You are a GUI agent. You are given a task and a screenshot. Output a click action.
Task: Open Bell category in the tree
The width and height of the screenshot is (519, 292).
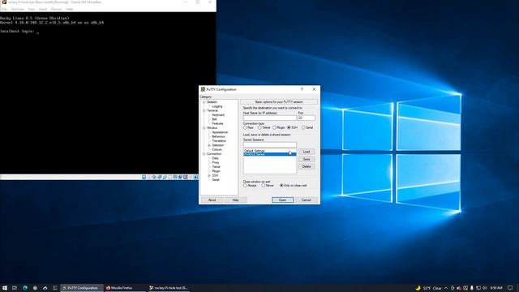[214, 119]
